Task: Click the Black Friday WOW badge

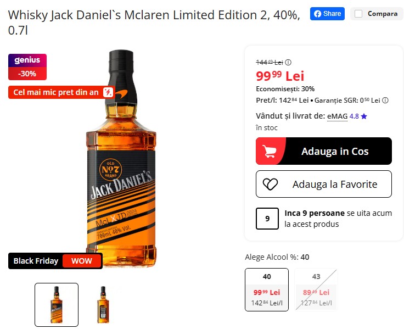Action: (55, 261)
